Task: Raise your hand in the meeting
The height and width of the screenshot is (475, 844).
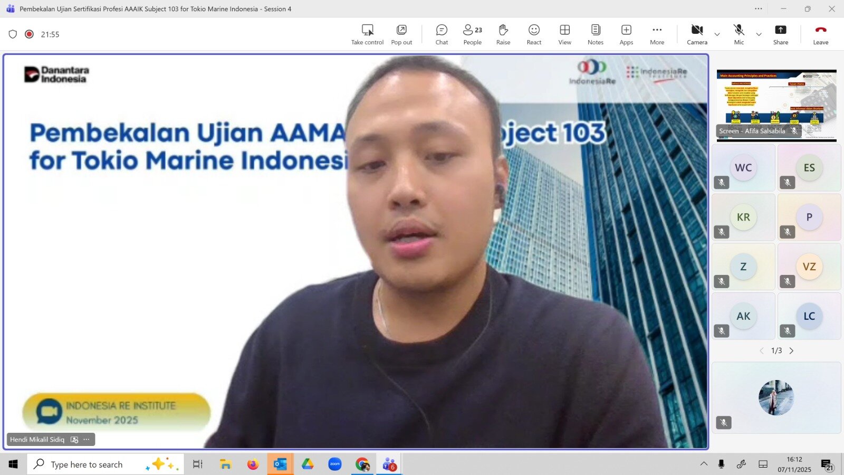Action: tap(503, 35)
